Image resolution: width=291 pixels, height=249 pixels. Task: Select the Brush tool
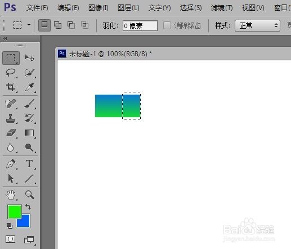[29, 104]
